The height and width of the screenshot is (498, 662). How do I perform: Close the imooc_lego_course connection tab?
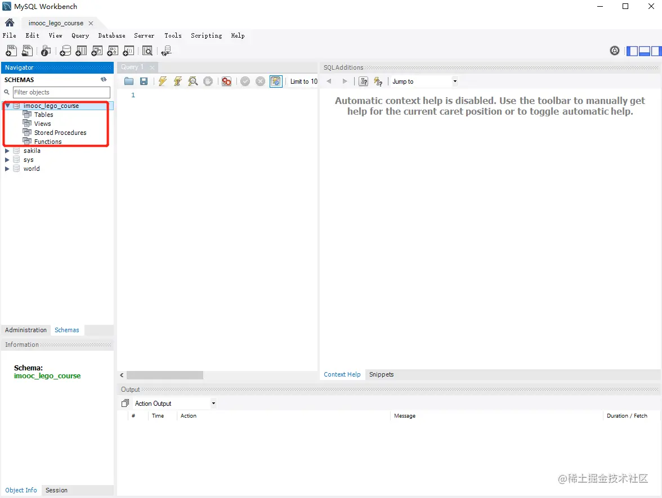[91, 23]
